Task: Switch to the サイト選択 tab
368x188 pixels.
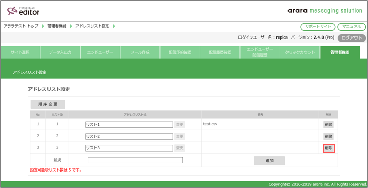Action: pos(21,52)
